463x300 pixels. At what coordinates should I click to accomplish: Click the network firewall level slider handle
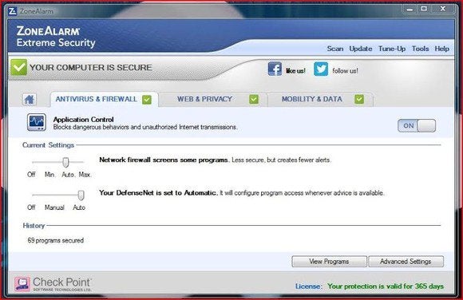[x=65, y=162]
